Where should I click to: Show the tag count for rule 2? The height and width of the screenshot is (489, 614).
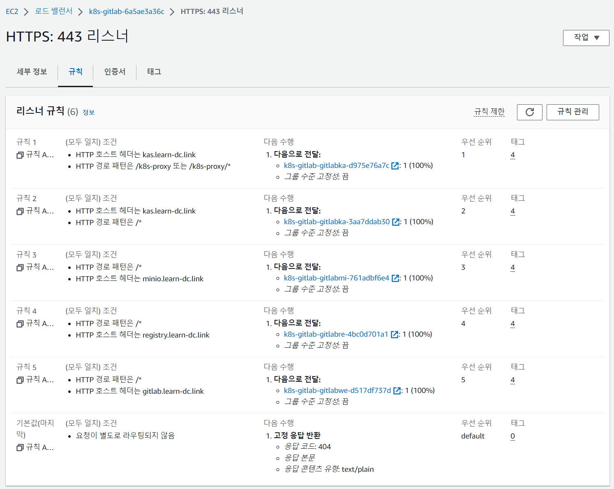pos(512,211)
